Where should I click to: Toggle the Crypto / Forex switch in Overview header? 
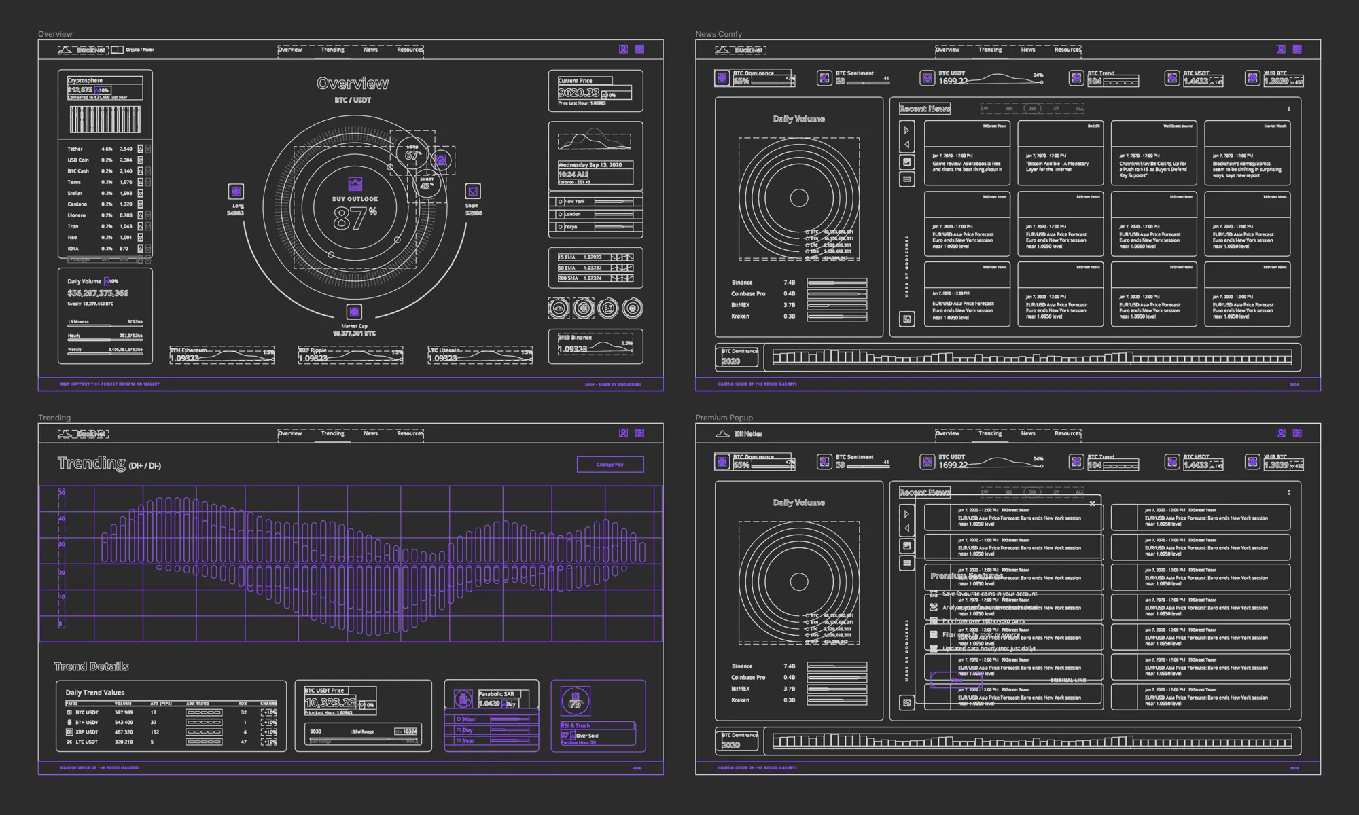117,50
